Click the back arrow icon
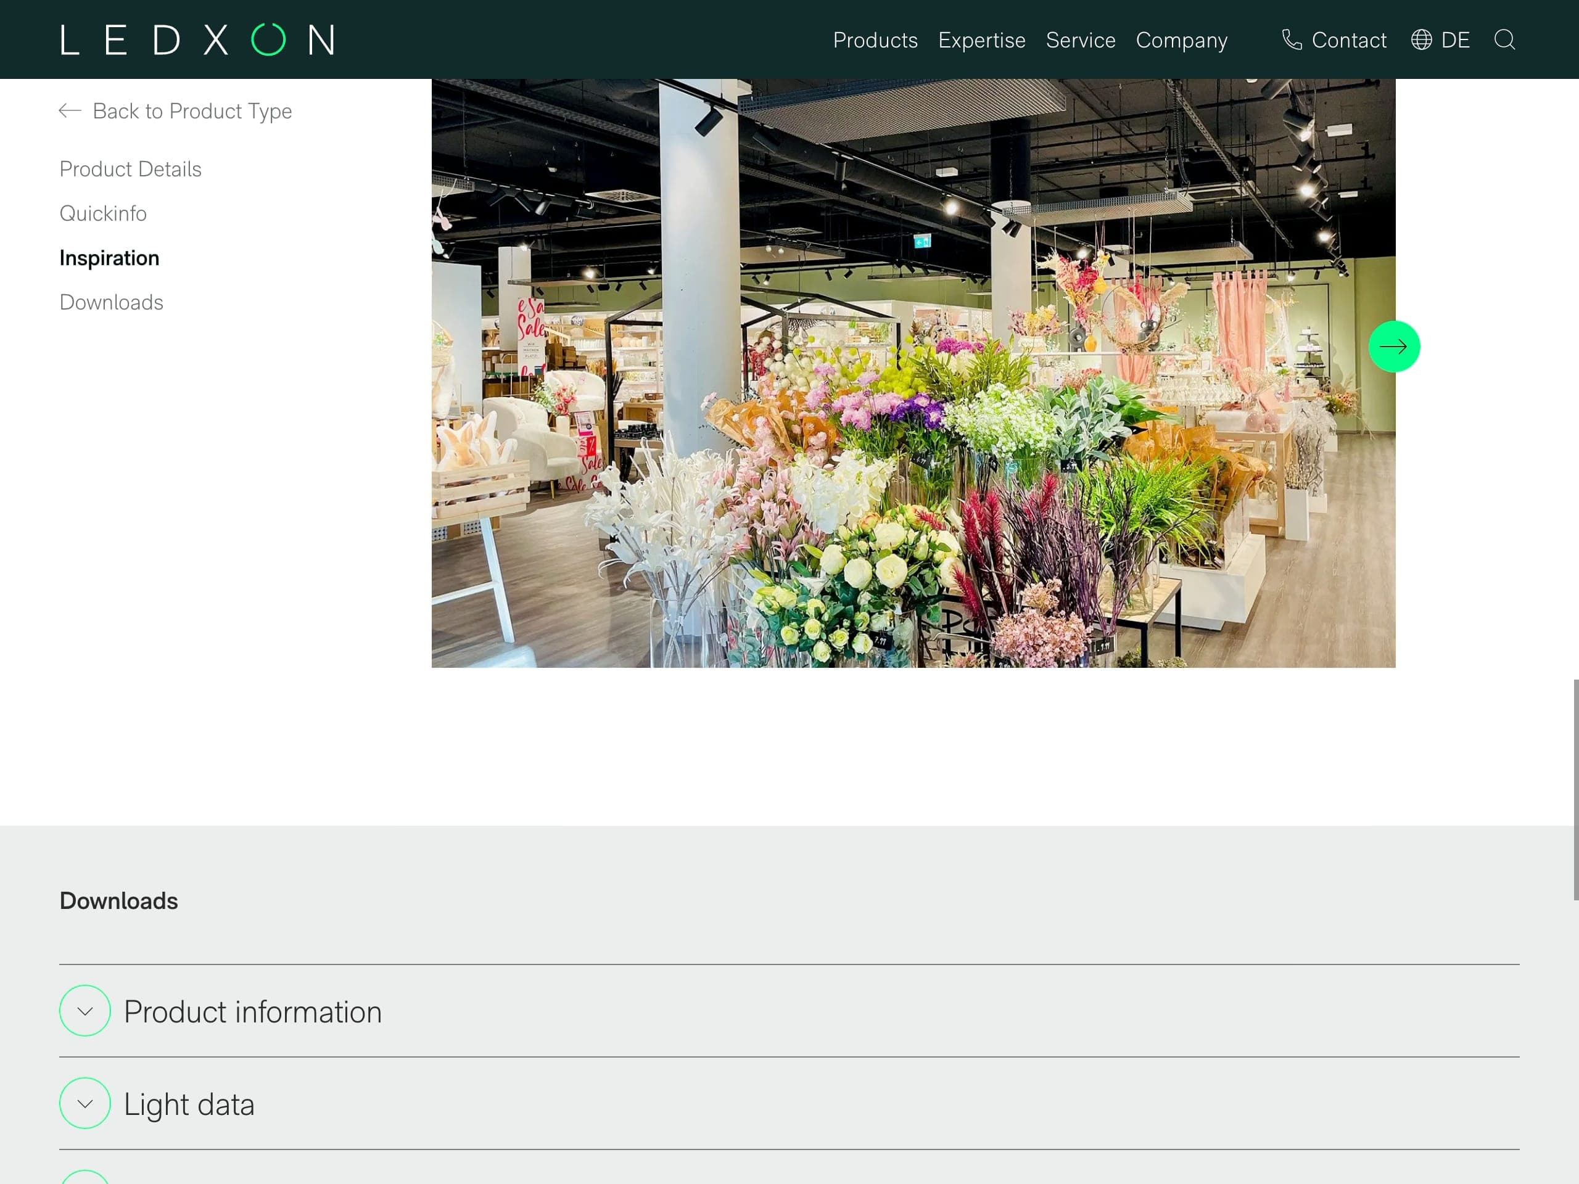Image resolution: width=1579 pixels, height=1184 pixels. point(70,110)
